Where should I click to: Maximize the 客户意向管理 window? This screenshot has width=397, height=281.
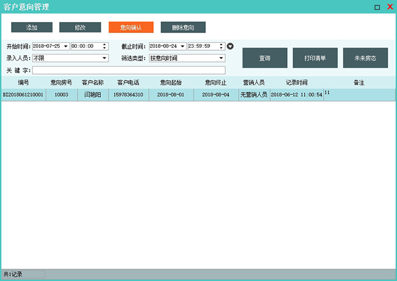click(377, 7)
